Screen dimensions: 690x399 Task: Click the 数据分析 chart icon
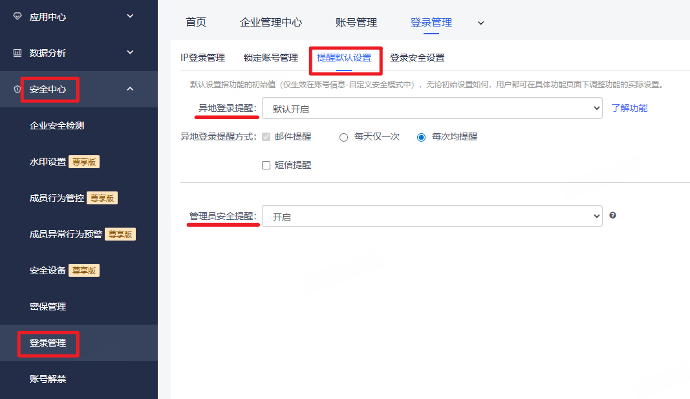(x=17, y=53)
